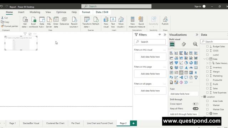Insert a Python visual
The image size is (228, 128).
[171, 78]
